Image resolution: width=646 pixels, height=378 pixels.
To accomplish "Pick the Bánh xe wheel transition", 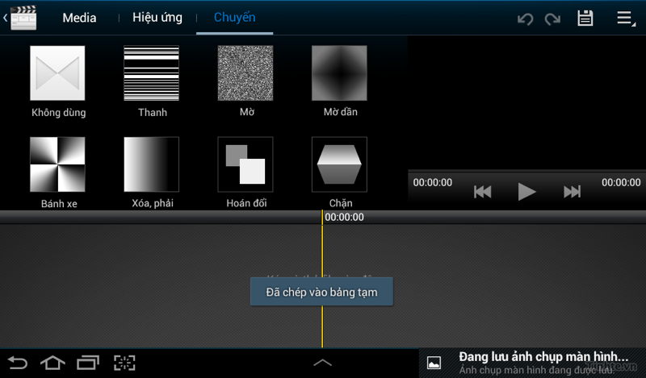I will tap(57, 164).
